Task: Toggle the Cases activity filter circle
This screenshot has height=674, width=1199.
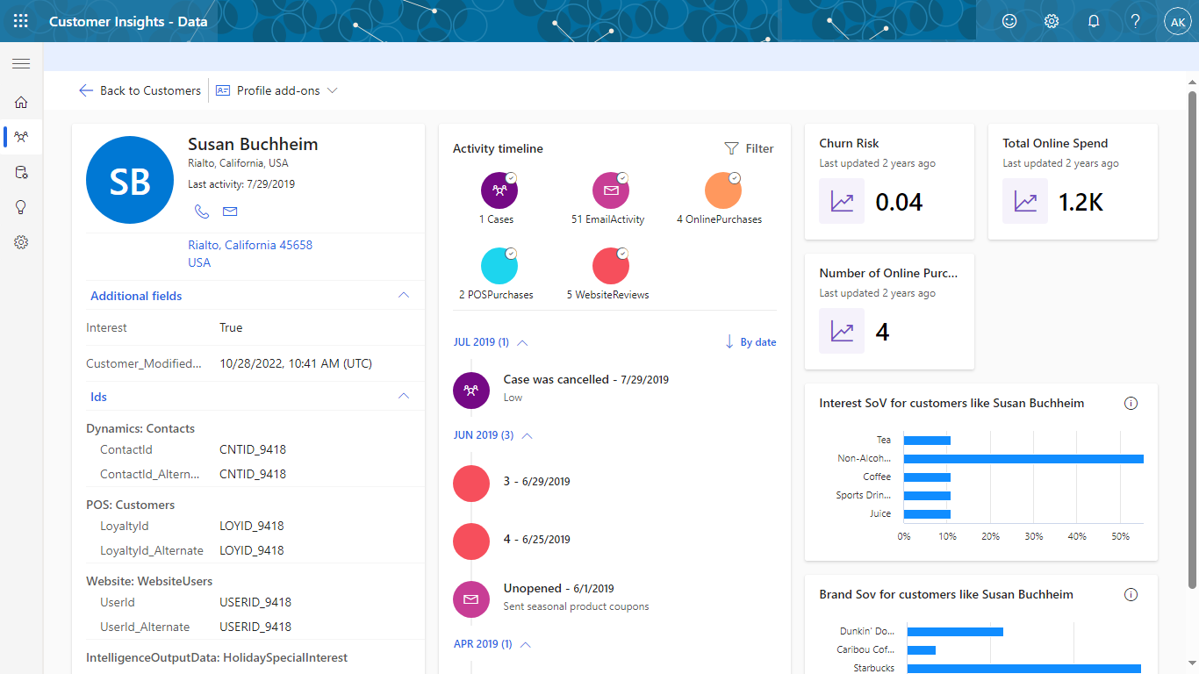Action: pos(499,190)
